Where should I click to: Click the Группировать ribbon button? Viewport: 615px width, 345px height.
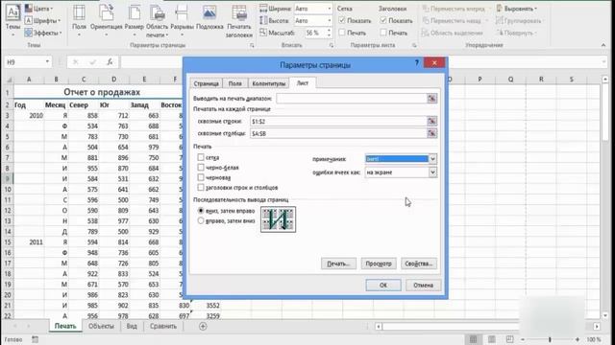pyautogui.click(x=519, y=20)
